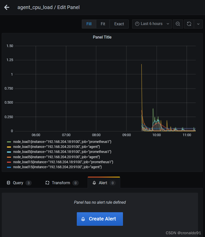Image resolution: width=205 pixels, height=237 pixels.
Task: Click the 1.50 y-axis label
Action: click(10, 46)
